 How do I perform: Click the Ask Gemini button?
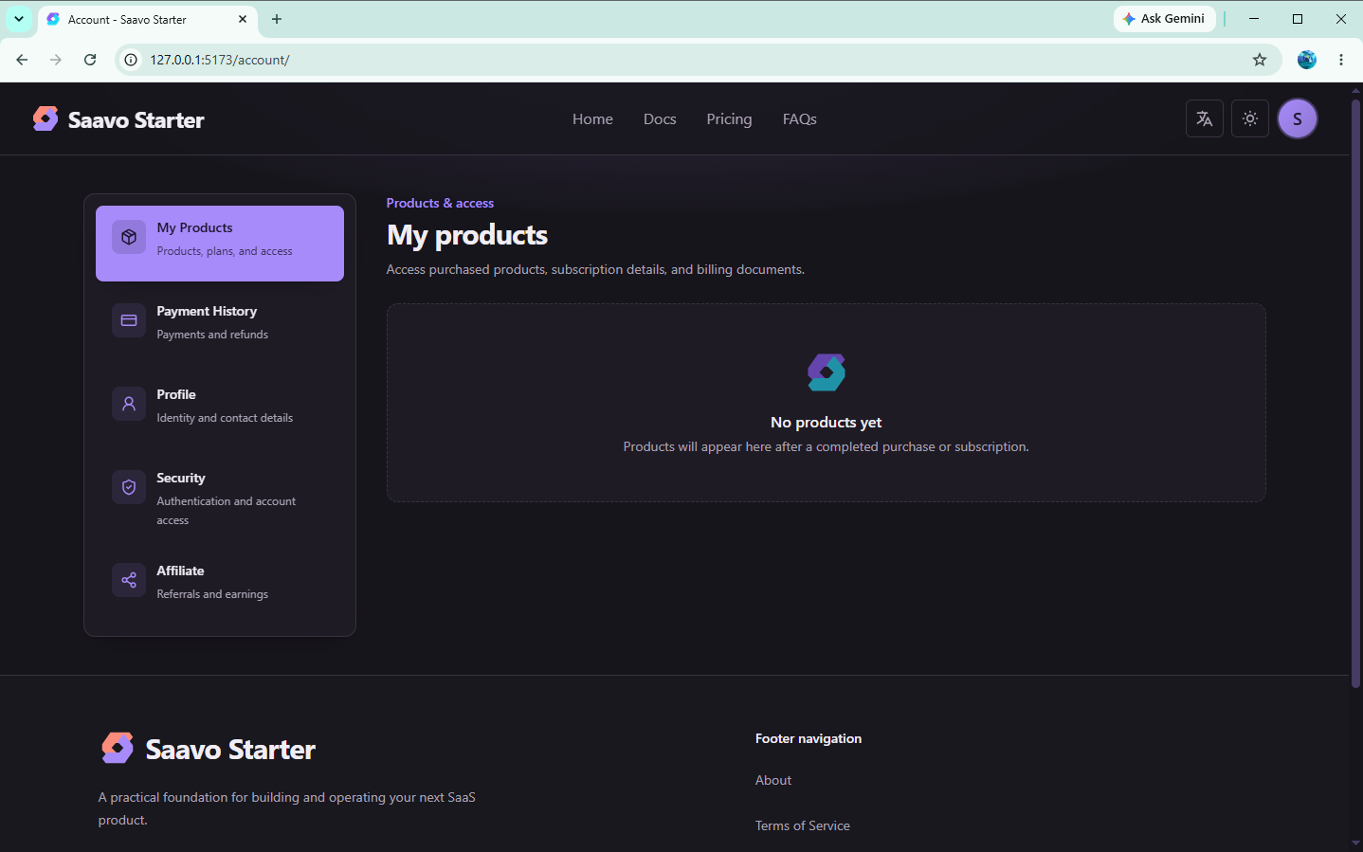pyautogui.click(x=1164, y=19)
